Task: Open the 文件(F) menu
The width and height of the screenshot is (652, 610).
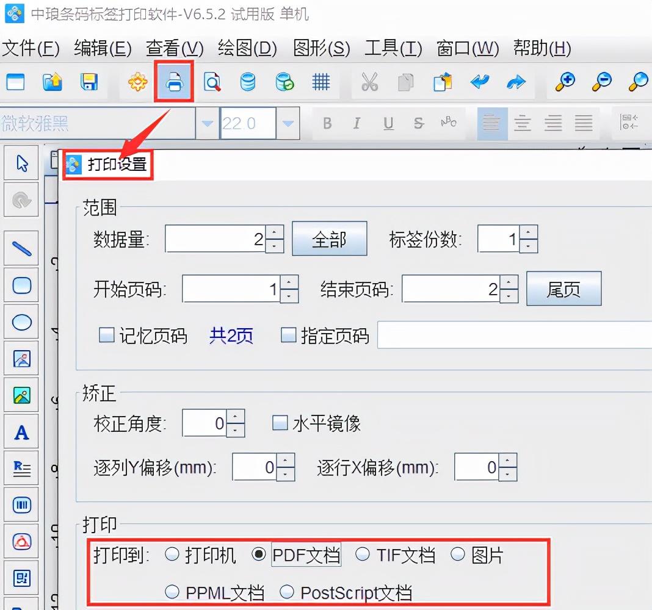Action: pyautogui.click(x=31, y=48)
